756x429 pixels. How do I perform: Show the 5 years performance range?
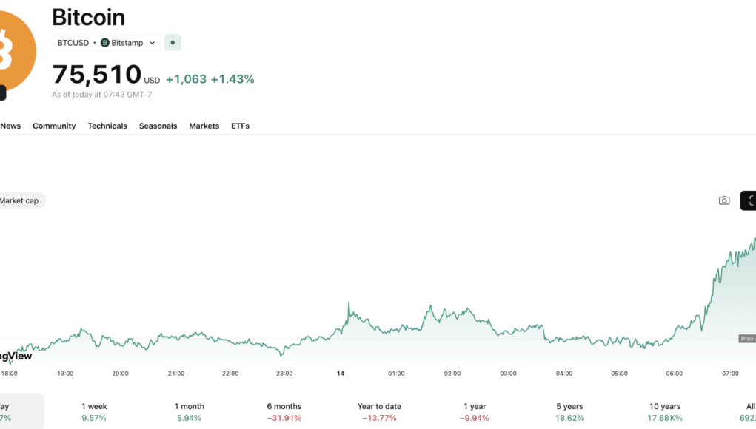click(569, 412)
